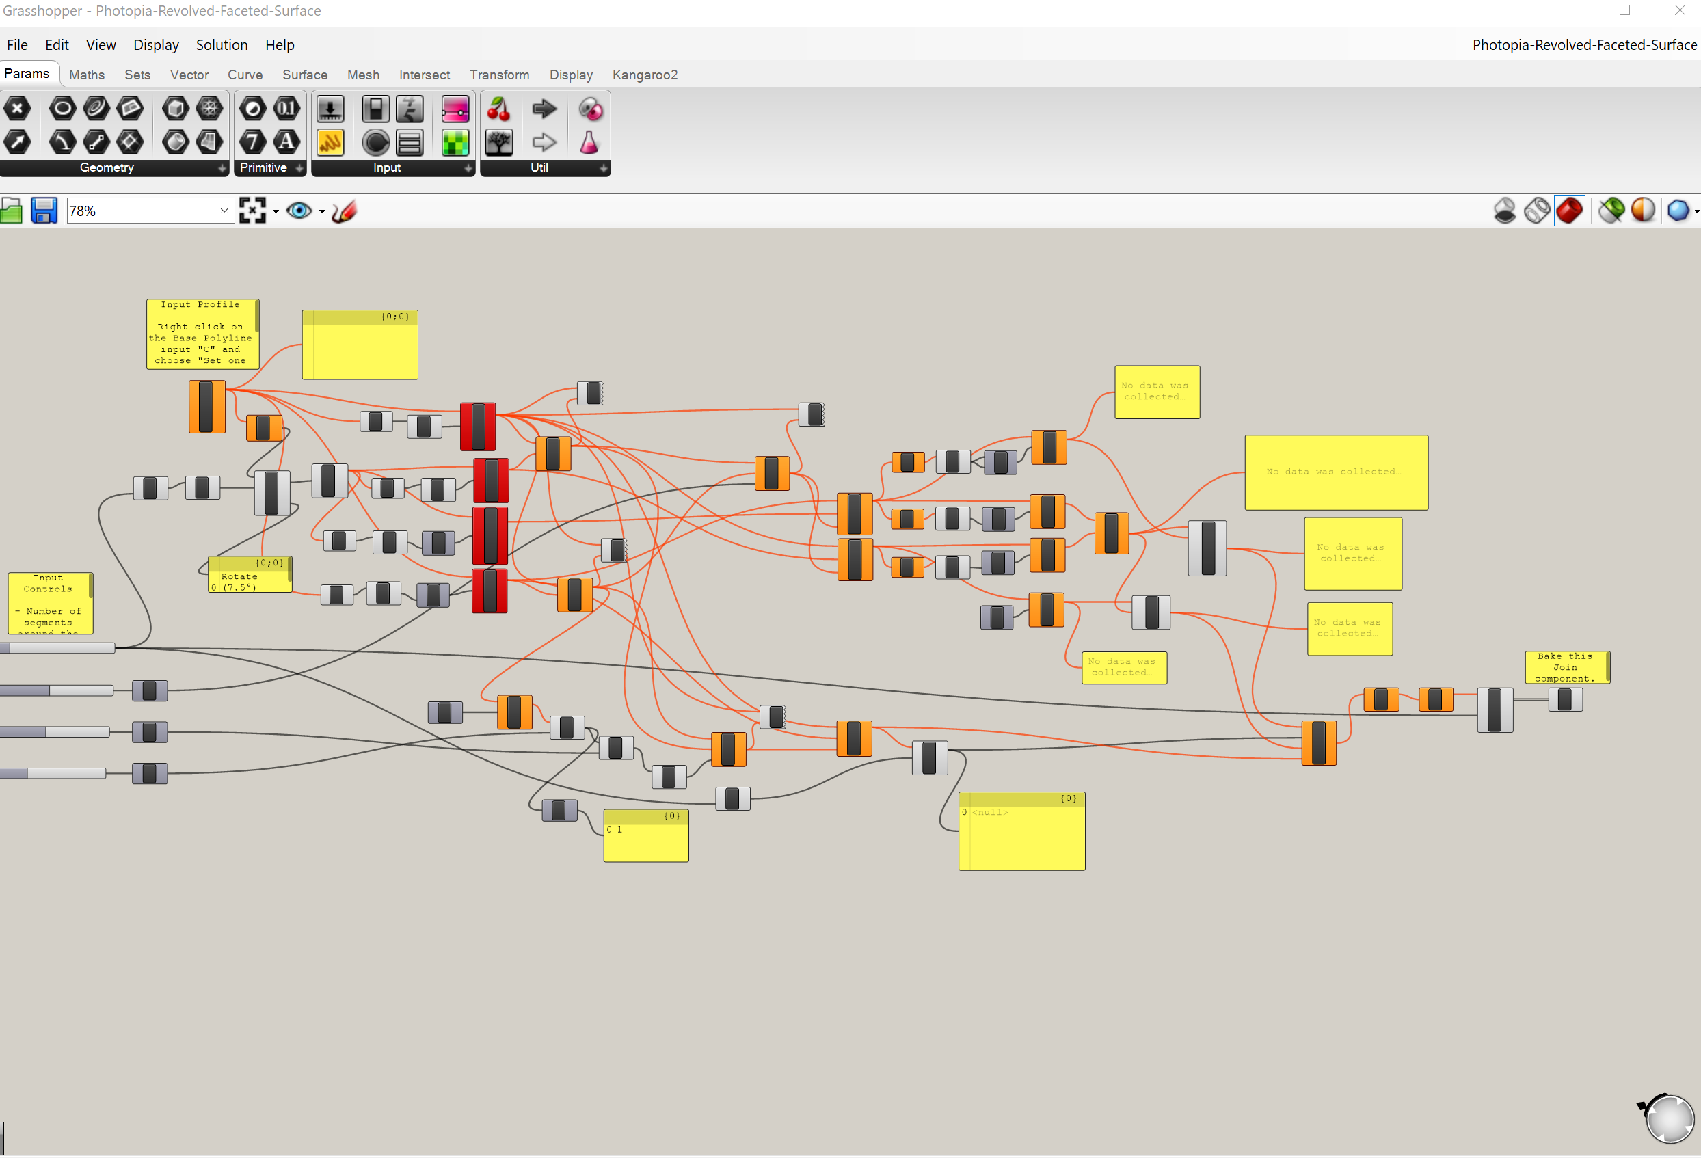Add a Digit Scroller input
This screenshot has width=1701, height=1158.
410,109
